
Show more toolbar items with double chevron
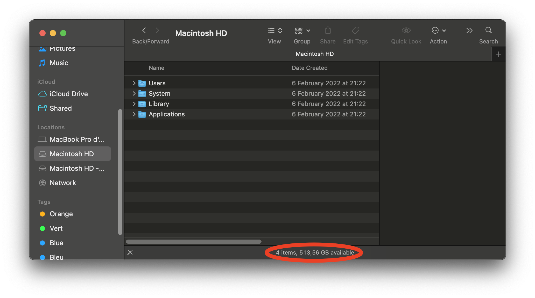(469, 31)
